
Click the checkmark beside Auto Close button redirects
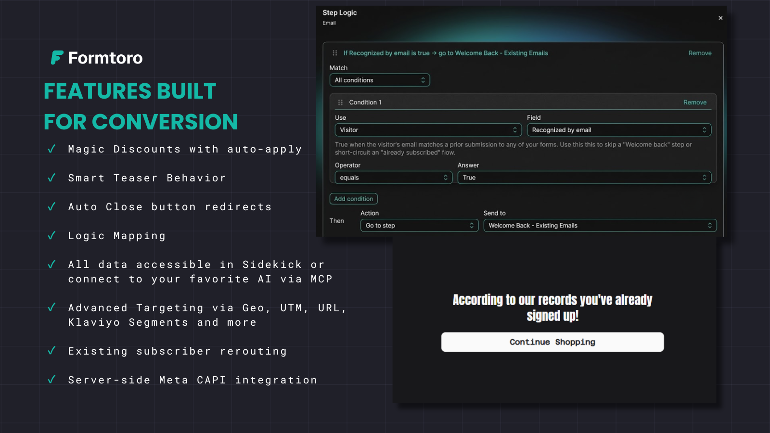[51, 207]
